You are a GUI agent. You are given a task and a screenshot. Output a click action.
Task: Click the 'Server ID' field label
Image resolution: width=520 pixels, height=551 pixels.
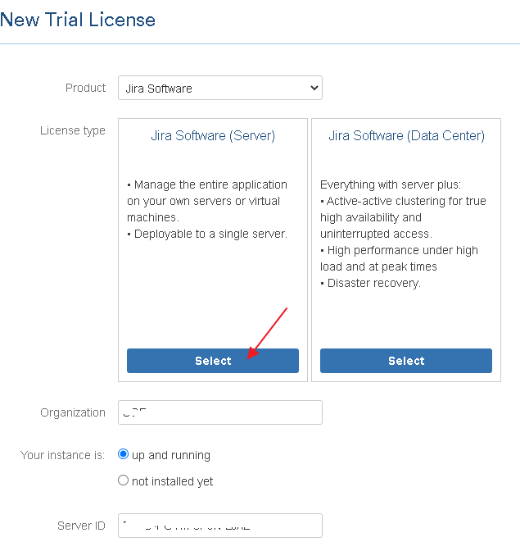[x=81, y=526]
